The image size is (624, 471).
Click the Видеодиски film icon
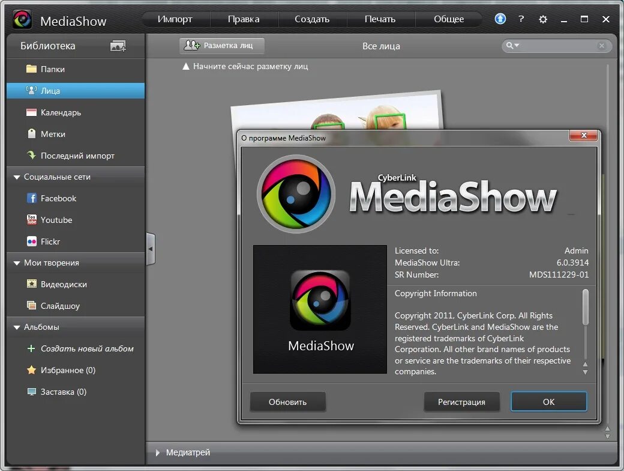[31, 284]
